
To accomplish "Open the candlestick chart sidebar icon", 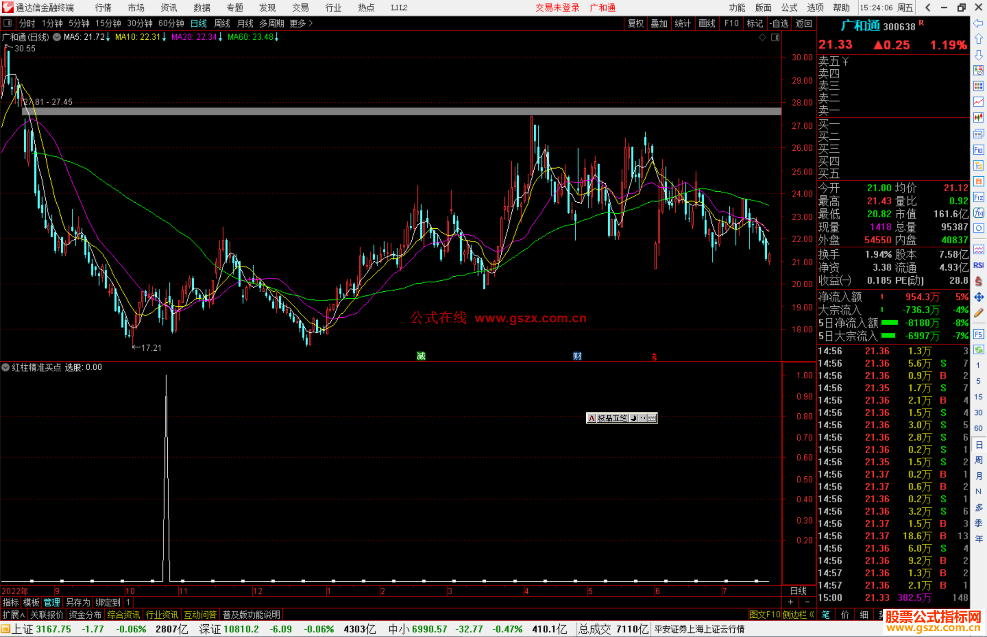I will [978, 118].
